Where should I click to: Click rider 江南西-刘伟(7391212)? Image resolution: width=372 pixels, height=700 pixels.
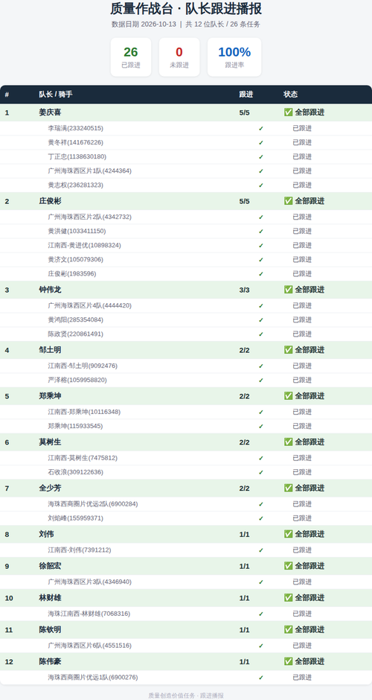[x=80, y=550]
